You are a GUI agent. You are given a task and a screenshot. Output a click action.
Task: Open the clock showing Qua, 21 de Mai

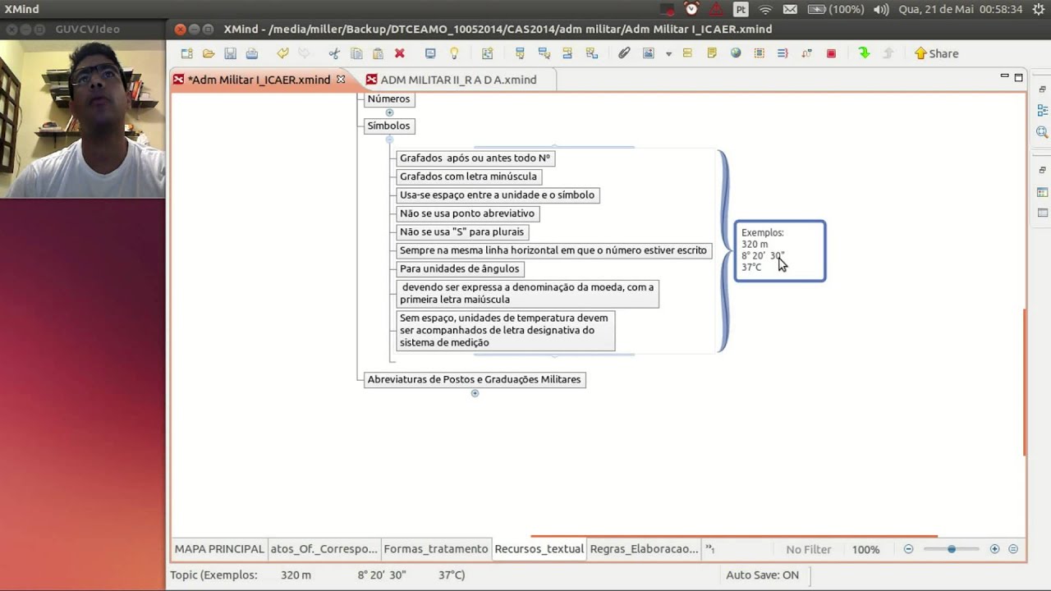pyautogui.click(x=960, y=9)
